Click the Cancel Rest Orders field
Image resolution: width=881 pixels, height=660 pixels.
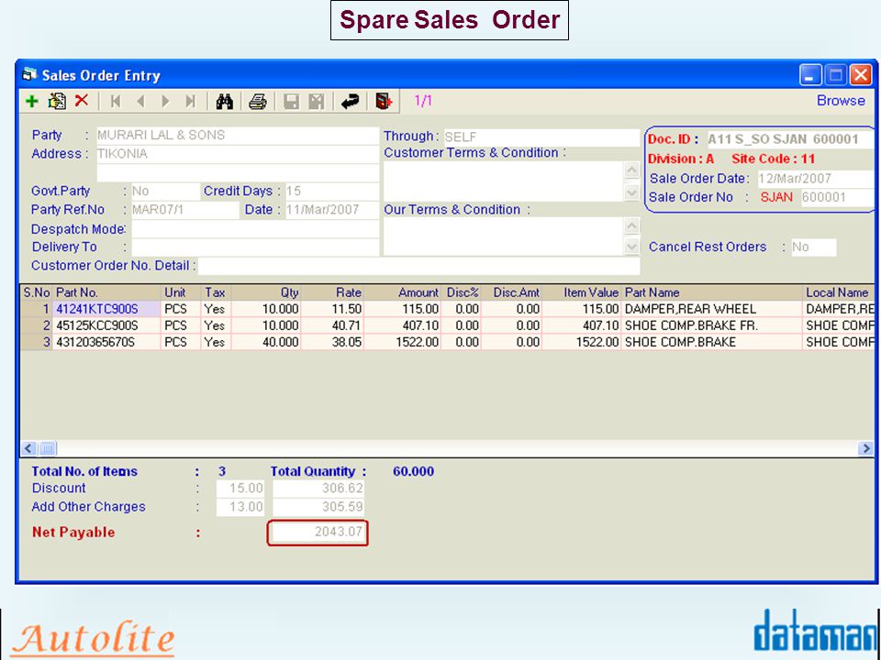click(x=814, y=247)
